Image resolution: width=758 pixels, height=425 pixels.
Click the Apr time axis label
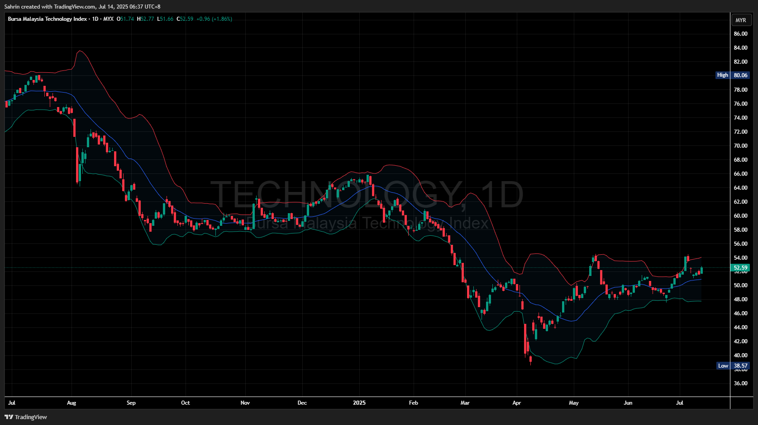coord(517,403)
